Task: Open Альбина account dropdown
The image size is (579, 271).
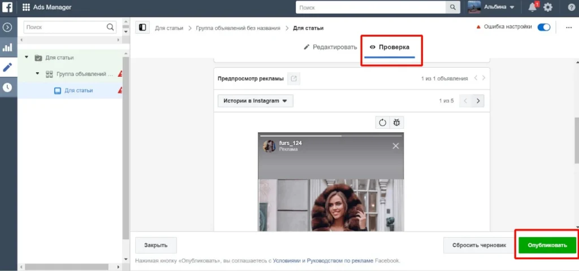Action: 499,7
